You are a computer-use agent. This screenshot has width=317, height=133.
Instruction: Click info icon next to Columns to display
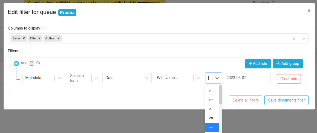coord(43,28)
